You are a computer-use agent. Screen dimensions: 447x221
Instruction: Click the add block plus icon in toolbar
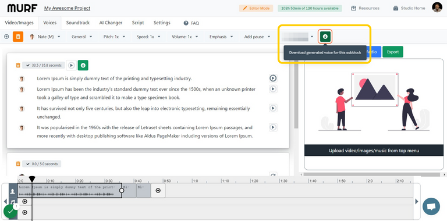6,37
